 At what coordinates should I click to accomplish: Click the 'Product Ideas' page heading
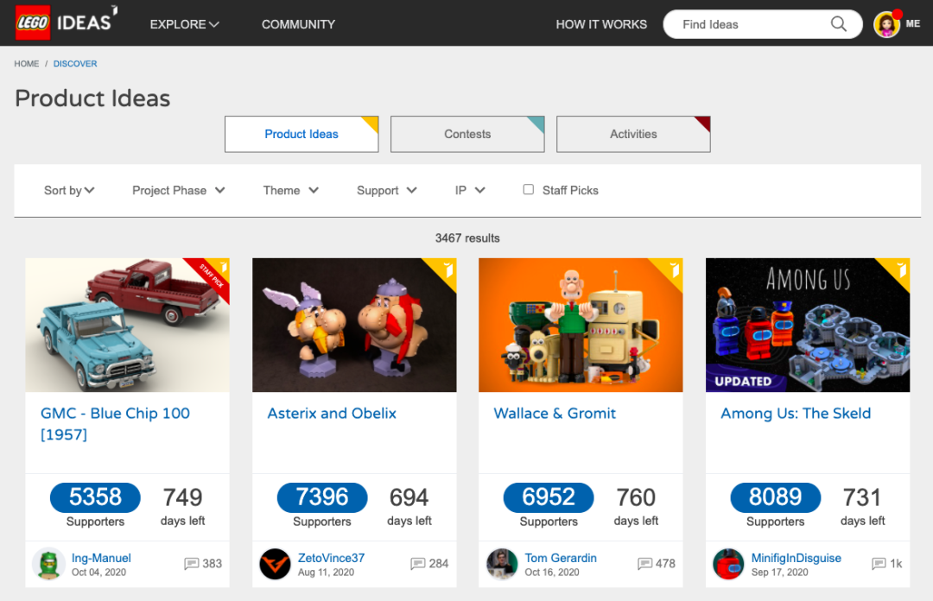pos(92,98)
